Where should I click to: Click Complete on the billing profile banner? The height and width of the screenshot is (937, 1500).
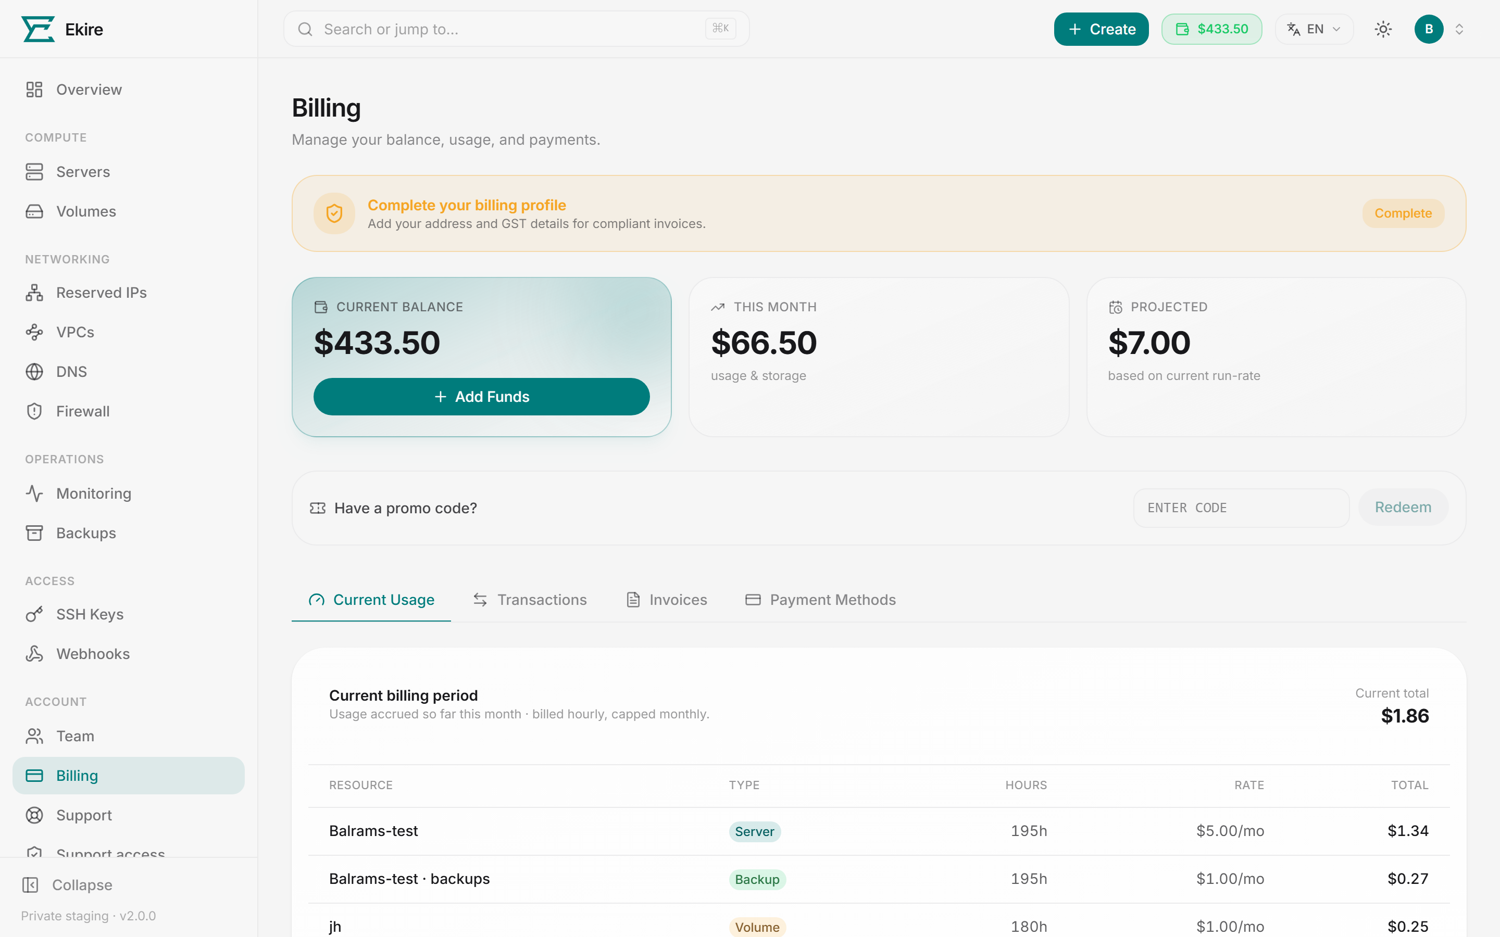coord(1403,213)
